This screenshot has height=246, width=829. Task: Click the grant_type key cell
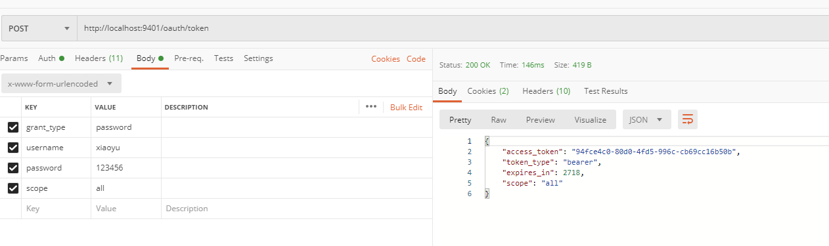coord(56,127)
